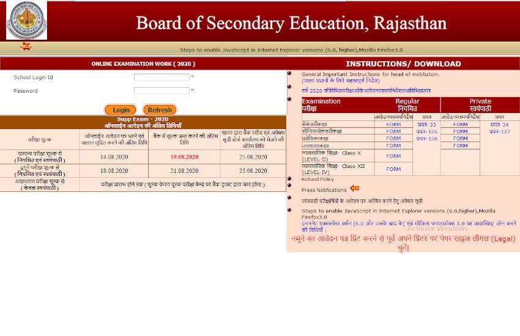Open the Press Notifications link
This screenshot has width=520, height=336.
tap(324, 190)
